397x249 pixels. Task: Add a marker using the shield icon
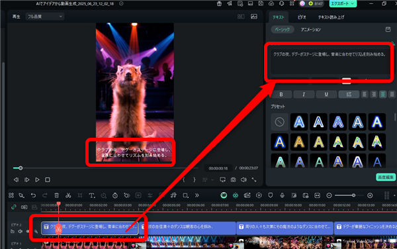point(271,195)
